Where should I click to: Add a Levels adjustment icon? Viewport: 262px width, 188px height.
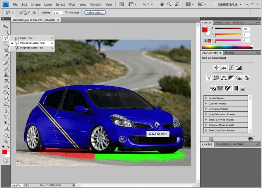coord(224,68)
